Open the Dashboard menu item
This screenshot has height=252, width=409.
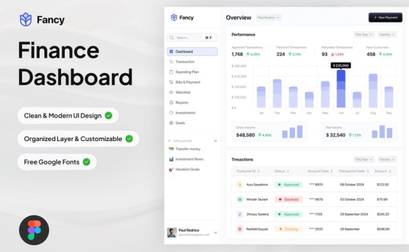click(x=192, y=52)
